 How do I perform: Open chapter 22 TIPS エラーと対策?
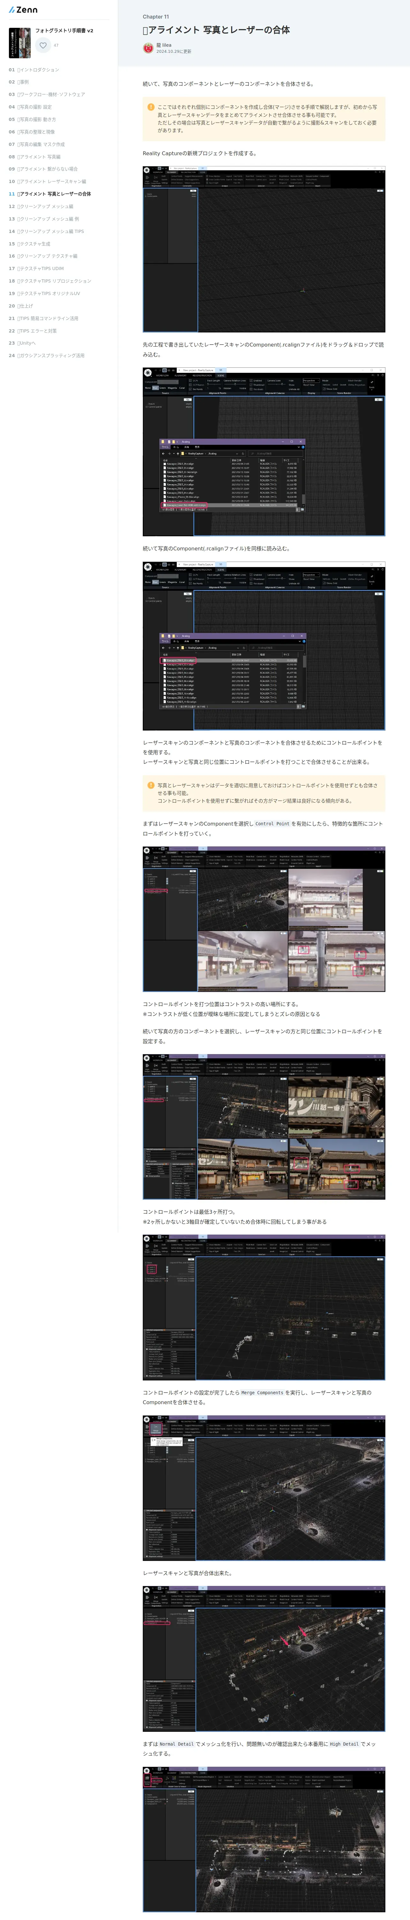33,330
